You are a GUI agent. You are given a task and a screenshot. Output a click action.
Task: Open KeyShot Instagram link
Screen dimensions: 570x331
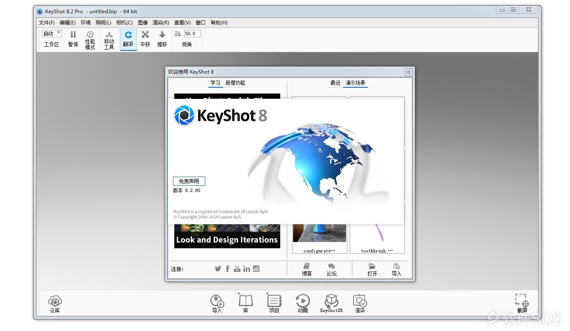click(256, 269)
